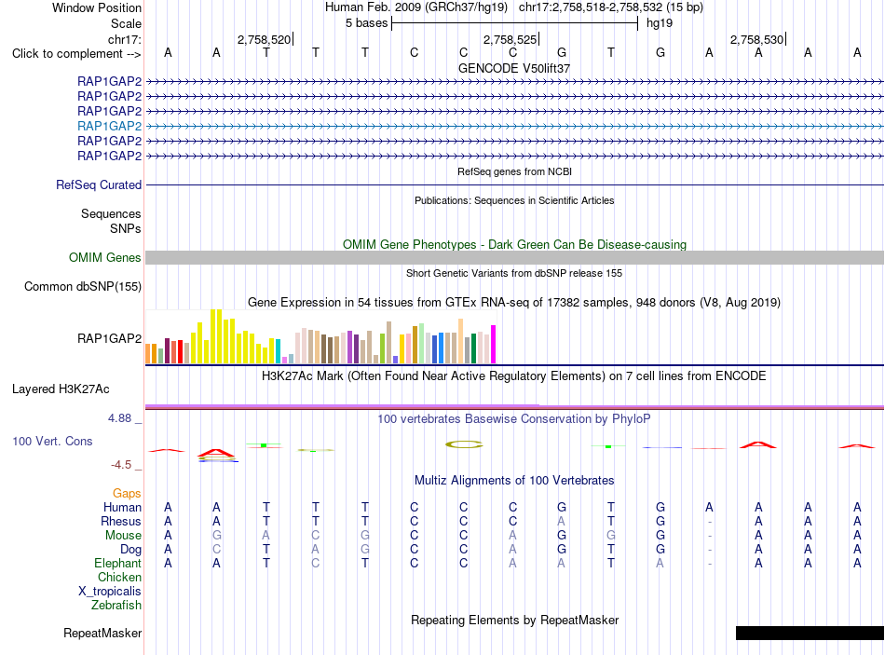Click the Layered H3K27Ac label

[x=61, y=389]
